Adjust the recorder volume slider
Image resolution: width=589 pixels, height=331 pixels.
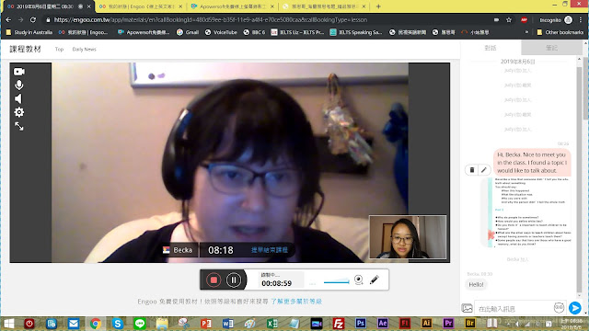[336, 281]
